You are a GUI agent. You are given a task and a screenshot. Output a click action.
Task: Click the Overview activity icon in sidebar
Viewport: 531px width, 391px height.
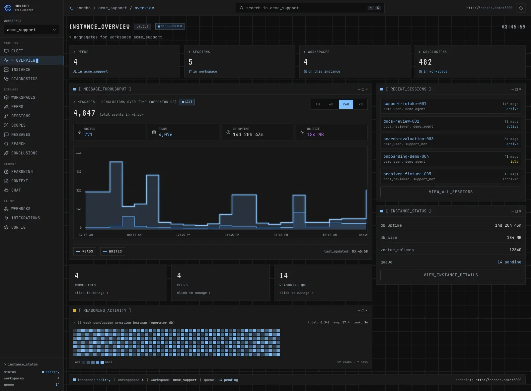pyautogui.click(x=6, y=60)
